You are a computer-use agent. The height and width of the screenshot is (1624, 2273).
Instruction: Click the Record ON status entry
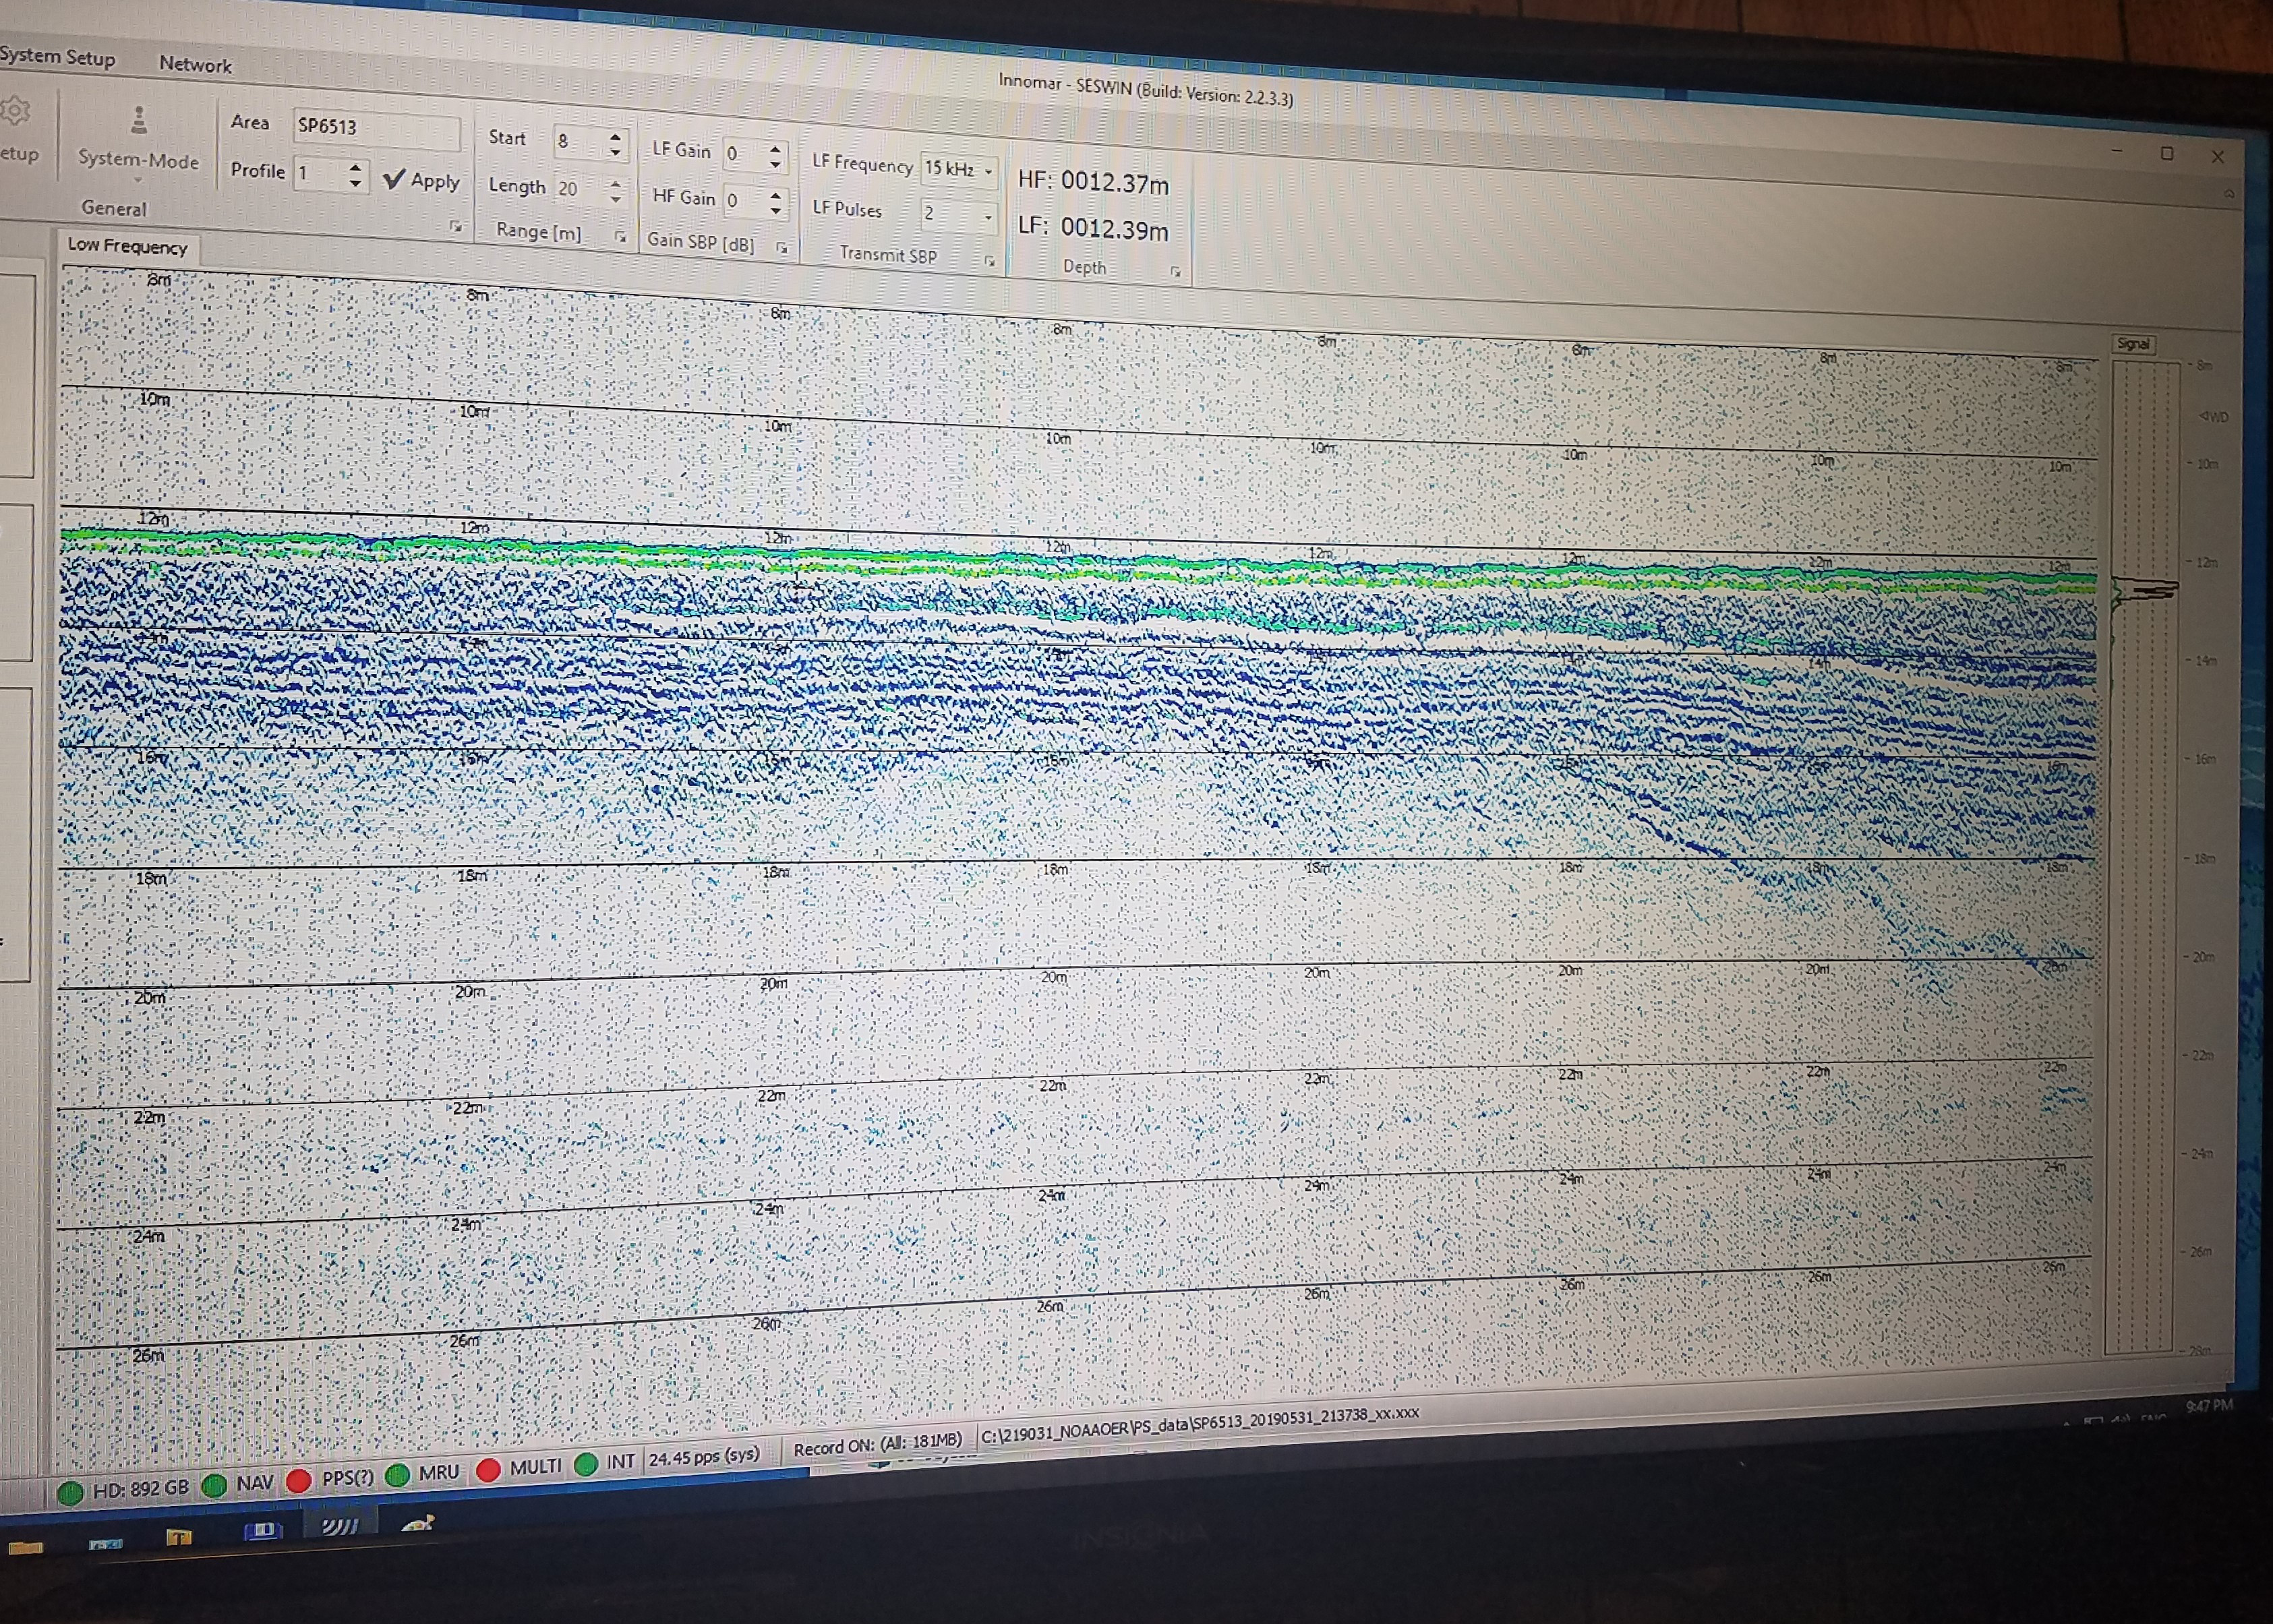[x=877, y=1445]
